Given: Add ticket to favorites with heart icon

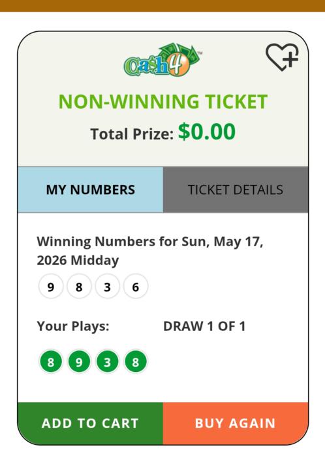Looking at the screenshot, I should pyautogui.click(x=282, y=57).
